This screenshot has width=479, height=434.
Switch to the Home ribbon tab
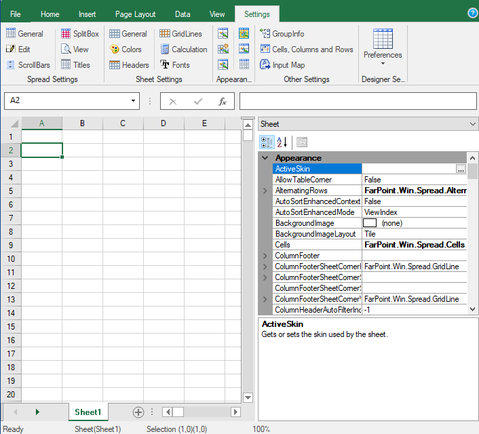[x=50, y=14]
